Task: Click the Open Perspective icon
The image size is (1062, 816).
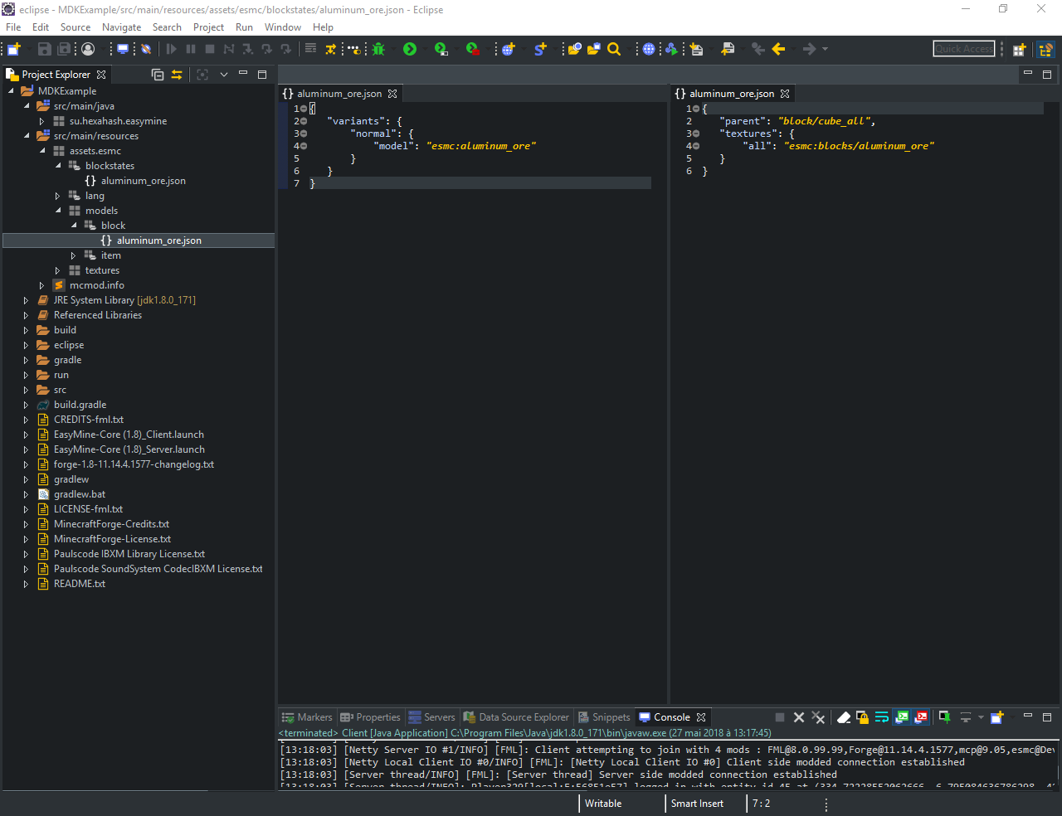Action: [x=1019, y=50]
